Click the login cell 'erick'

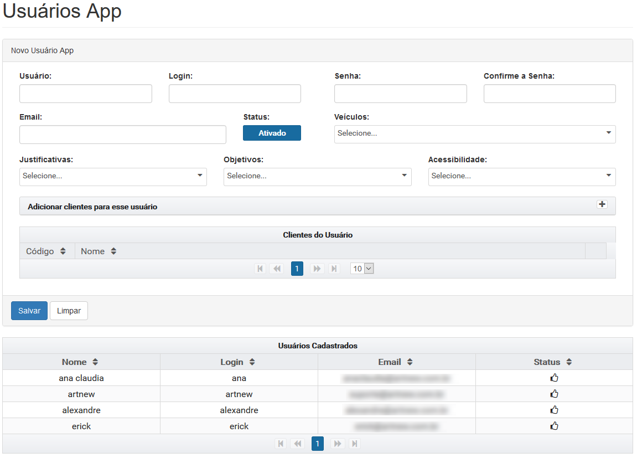click(x=239, y=426)
